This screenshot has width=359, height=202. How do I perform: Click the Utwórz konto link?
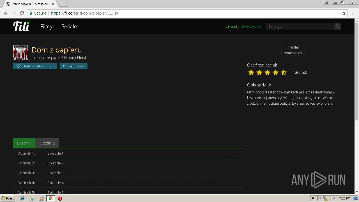(x=251, y=26)
